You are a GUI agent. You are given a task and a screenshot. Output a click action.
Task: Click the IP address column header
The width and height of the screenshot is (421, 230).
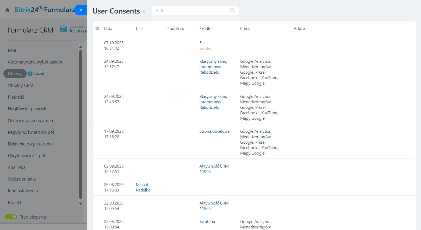point(174,29)
